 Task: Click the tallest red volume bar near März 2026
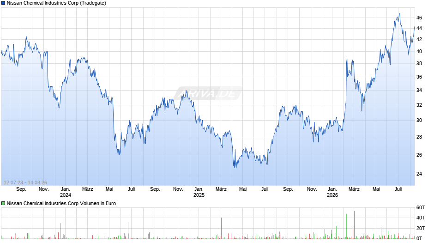[x=354, y=225]
